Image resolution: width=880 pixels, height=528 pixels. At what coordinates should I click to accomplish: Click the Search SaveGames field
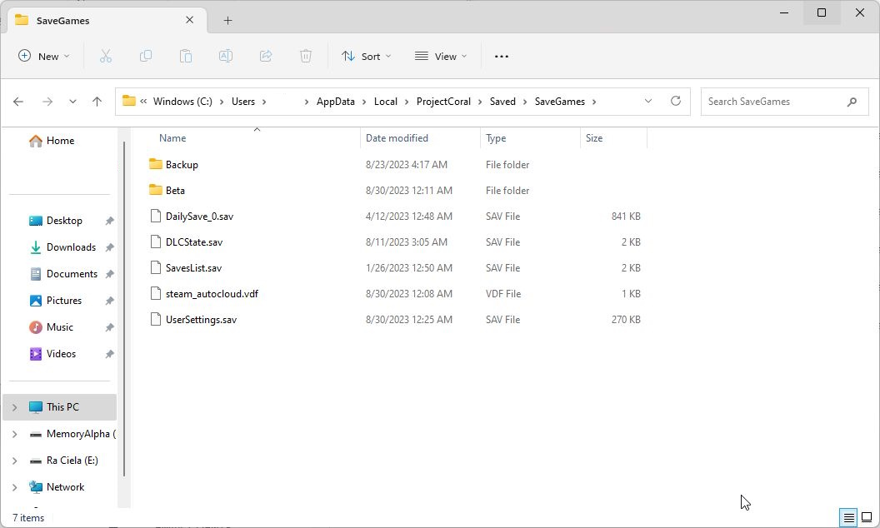[x=773, y=102]
